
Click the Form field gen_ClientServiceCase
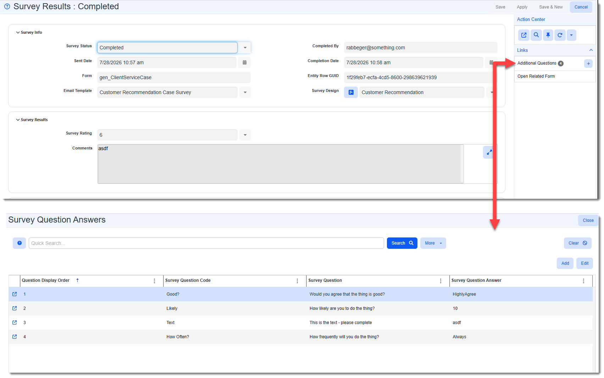point(174,77)
